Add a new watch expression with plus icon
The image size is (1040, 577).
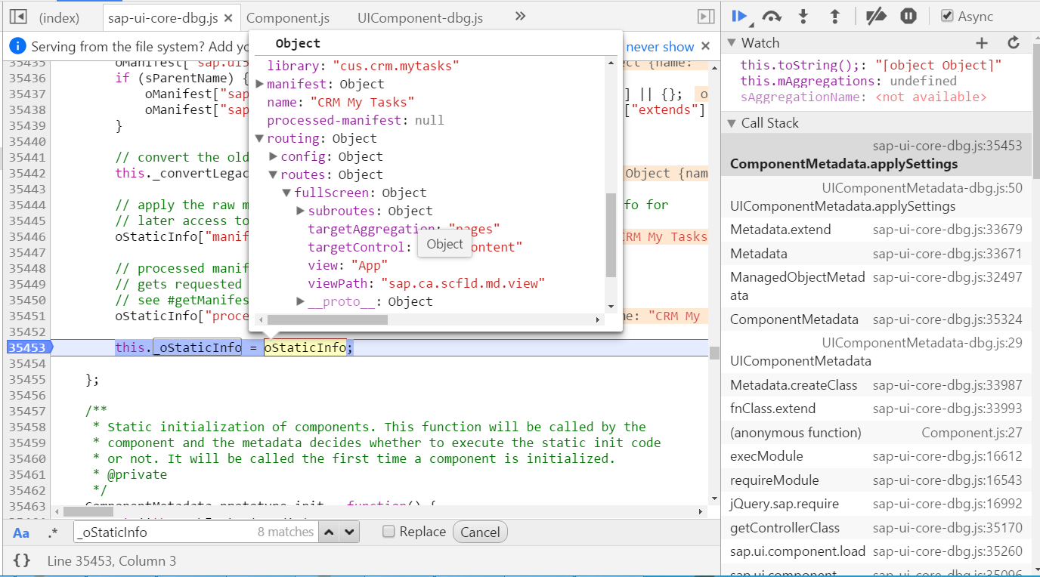(981, 42)
